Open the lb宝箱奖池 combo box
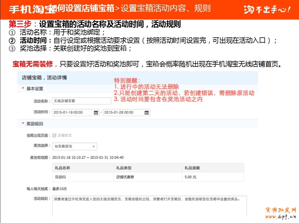Screen dimensions: 299x223 75,146
